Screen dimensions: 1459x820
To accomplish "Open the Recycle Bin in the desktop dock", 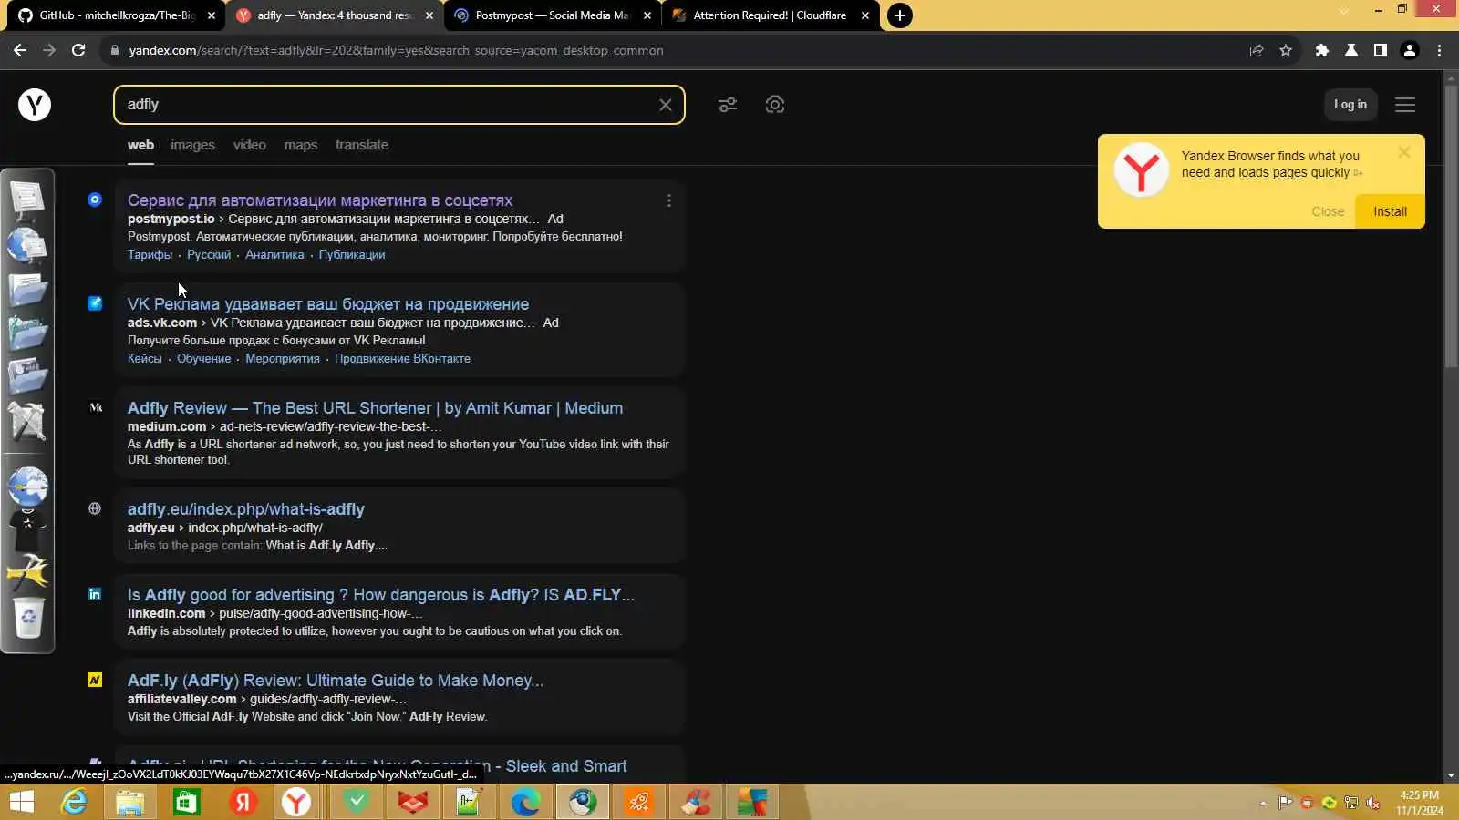I will coord(28,619).
